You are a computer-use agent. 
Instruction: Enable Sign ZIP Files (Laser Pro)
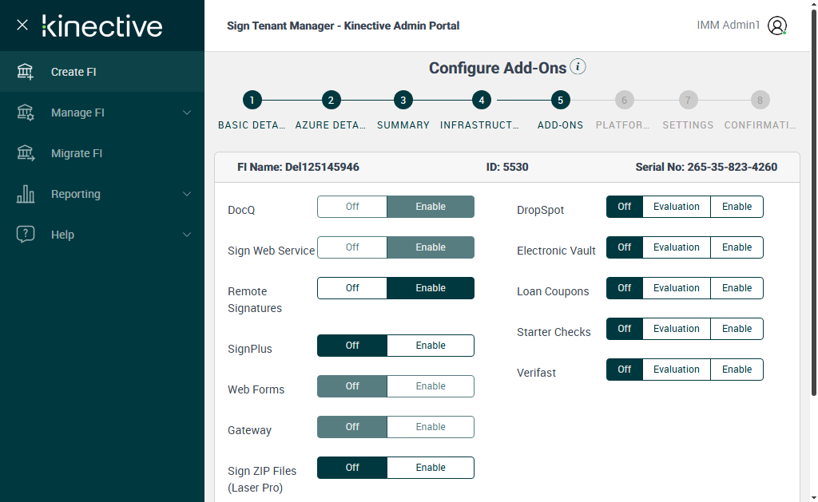[x=431, y=468]
